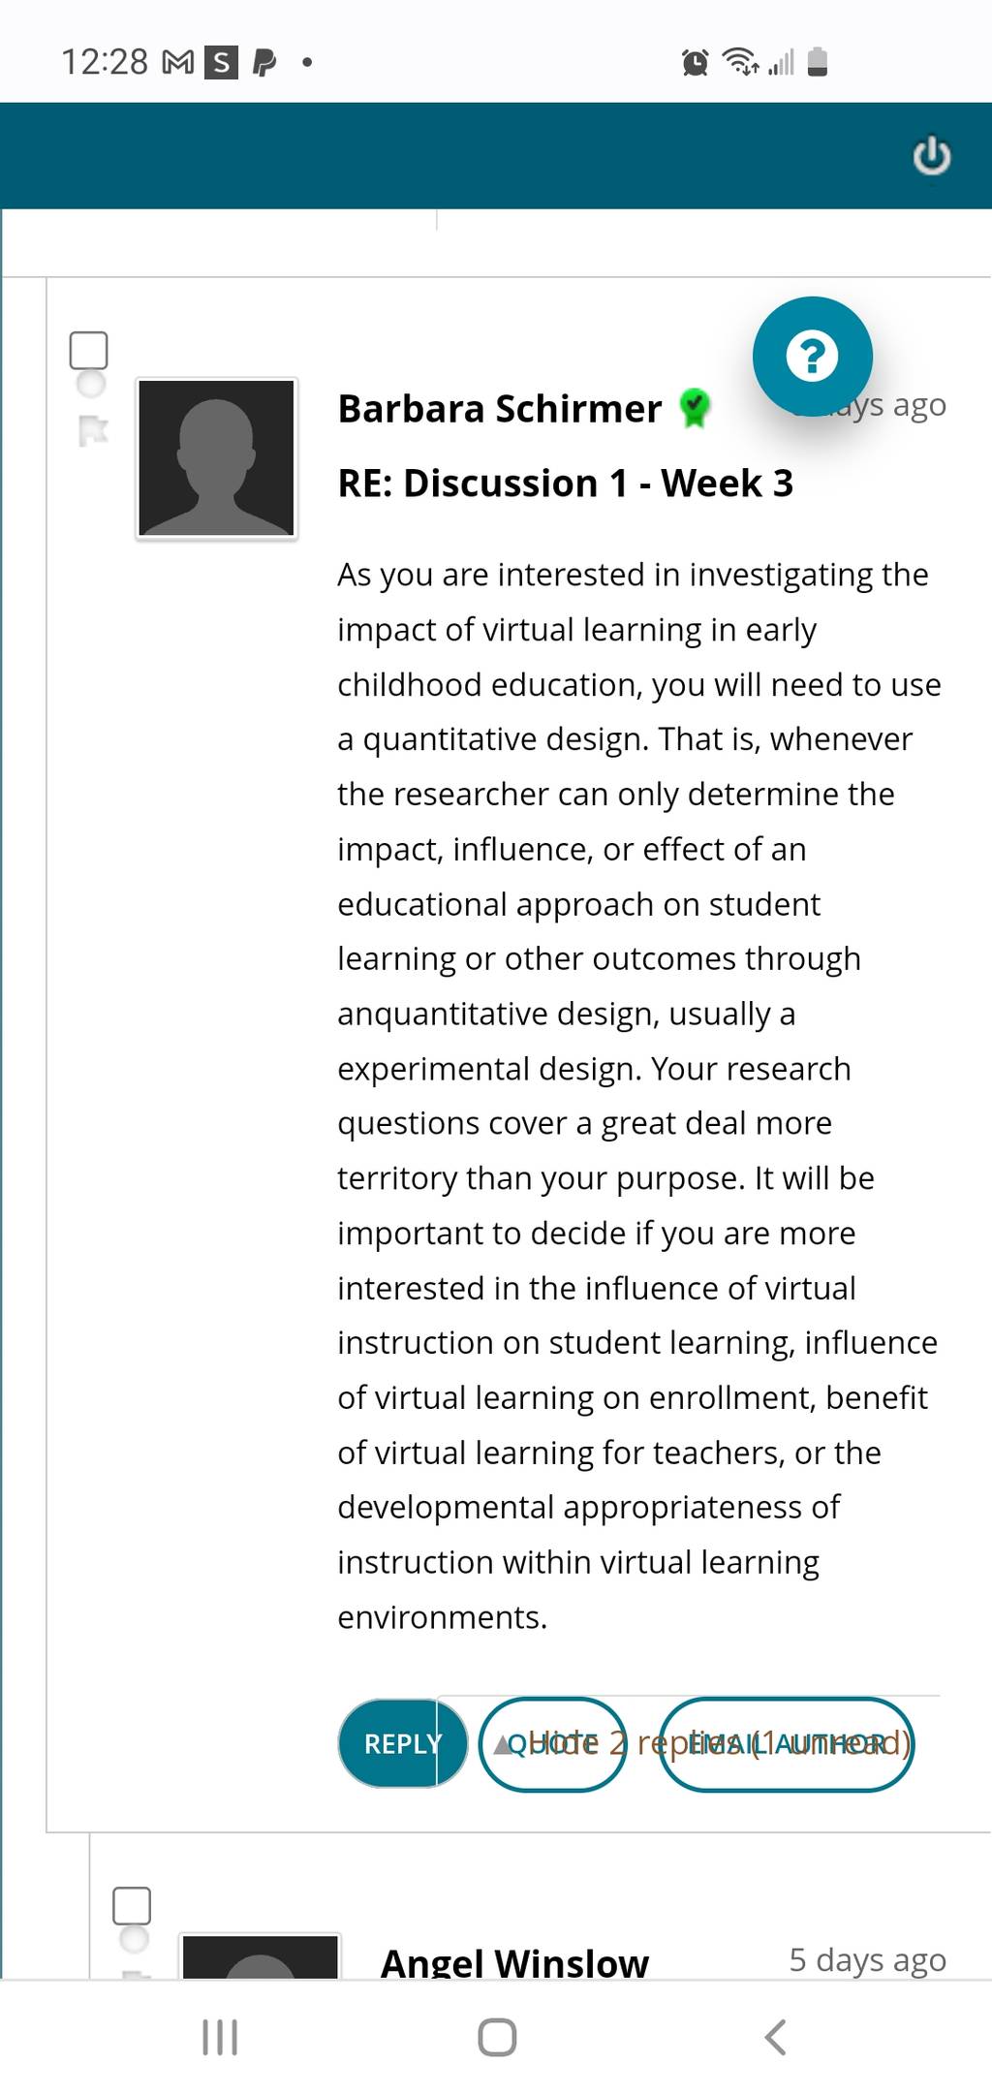Open Barbara Schirmer's avatar picture
The width and height of the screenshot is (992, 2095).
pos(216,458)
